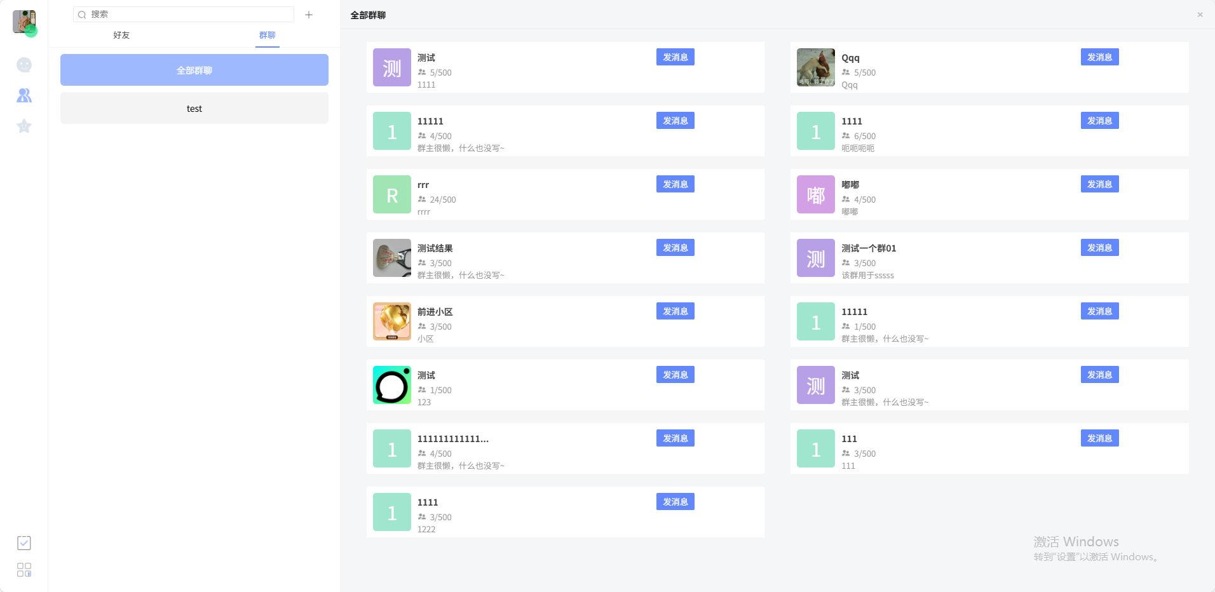This screenshot has height=592, width=1215.
Task: Open the favorites star icon
Action: (x=24, y=126)
